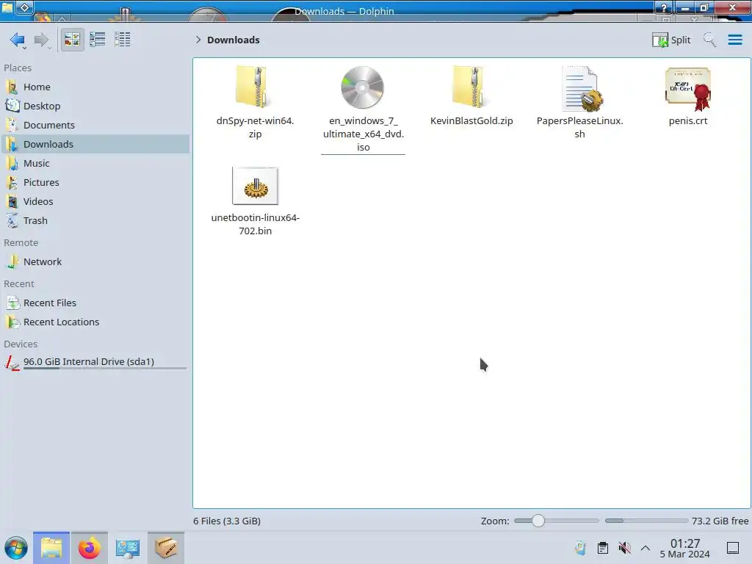Open Network under Remote
Viewport: 752px width, 564px height.
pyautogui.click(x=95, y=262)
